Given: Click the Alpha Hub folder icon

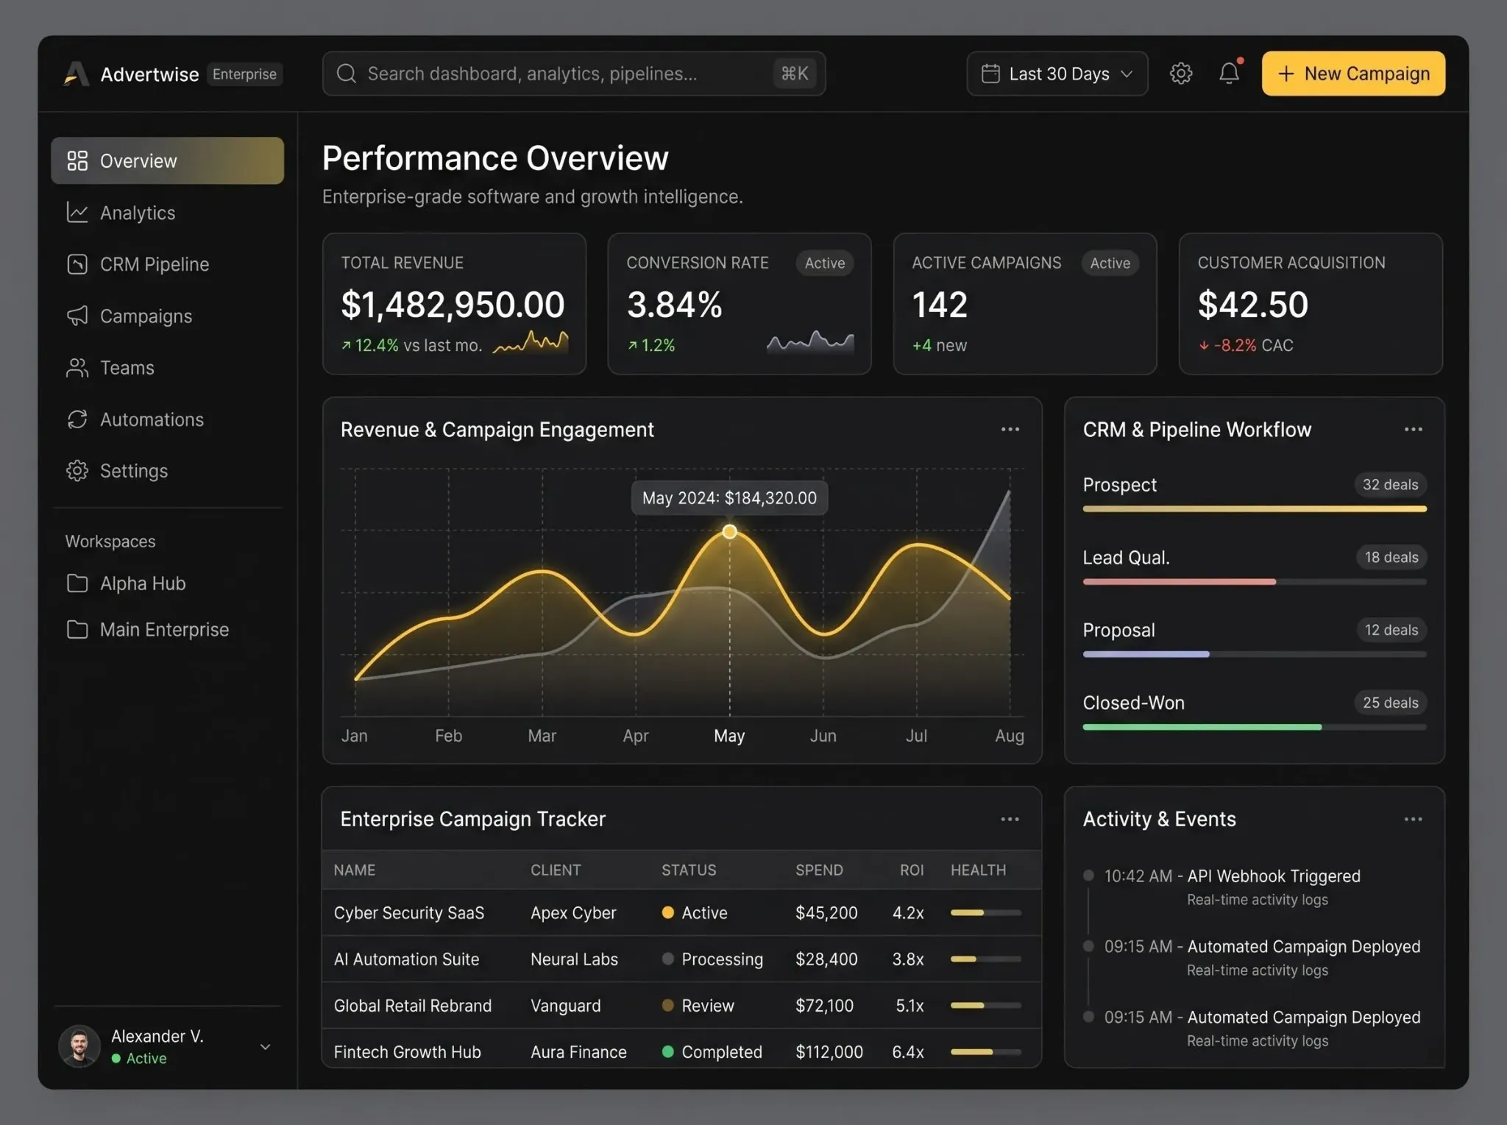Looking at the screenshot, I should 77,583.
